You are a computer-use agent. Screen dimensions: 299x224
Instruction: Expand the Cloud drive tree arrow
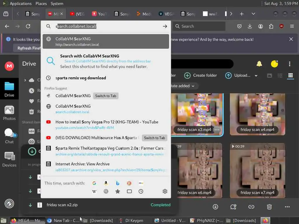pyautogui.click(x=25, y=80)
